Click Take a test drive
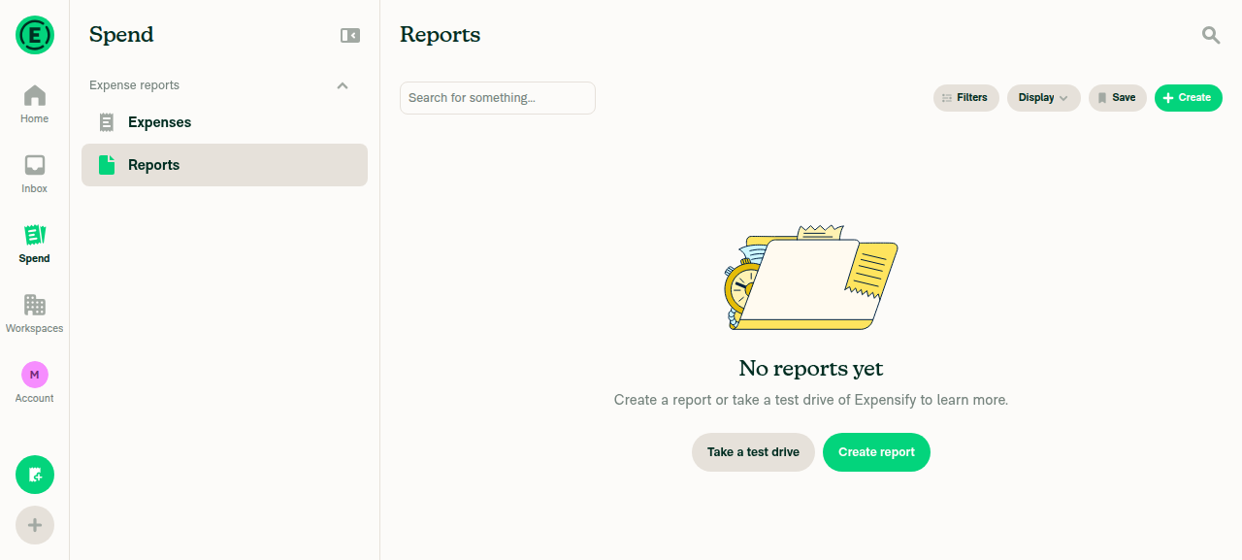This screenshot has width=1242, height=560. pyautogui.click(x=753, y=452)
